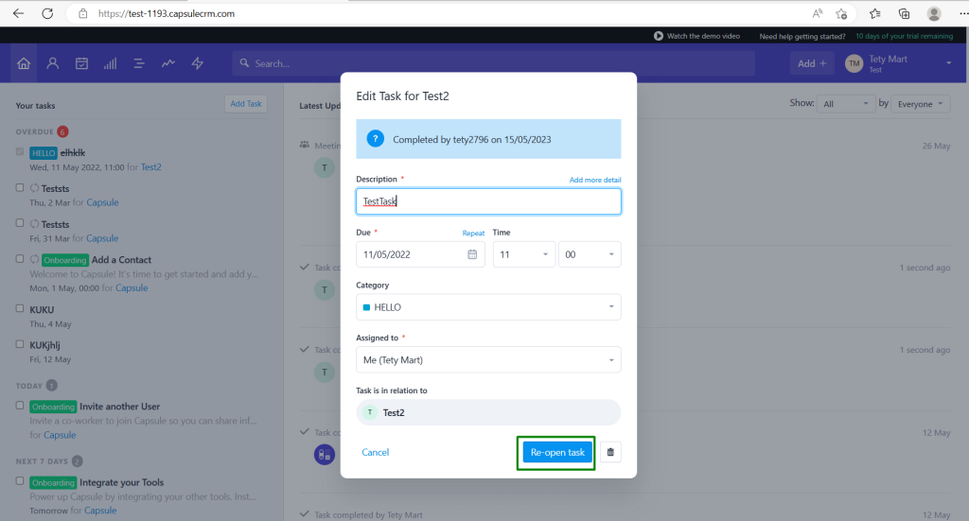Click the Re-open task button
Image resolution: width=969 pixels, height=521 pixels.
[x=557, y=452]
